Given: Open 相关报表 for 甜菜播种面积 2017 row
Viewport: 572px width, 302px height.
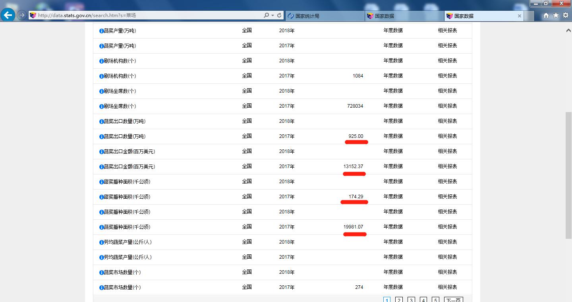Looking at the screenshot, I should [447, 197].
